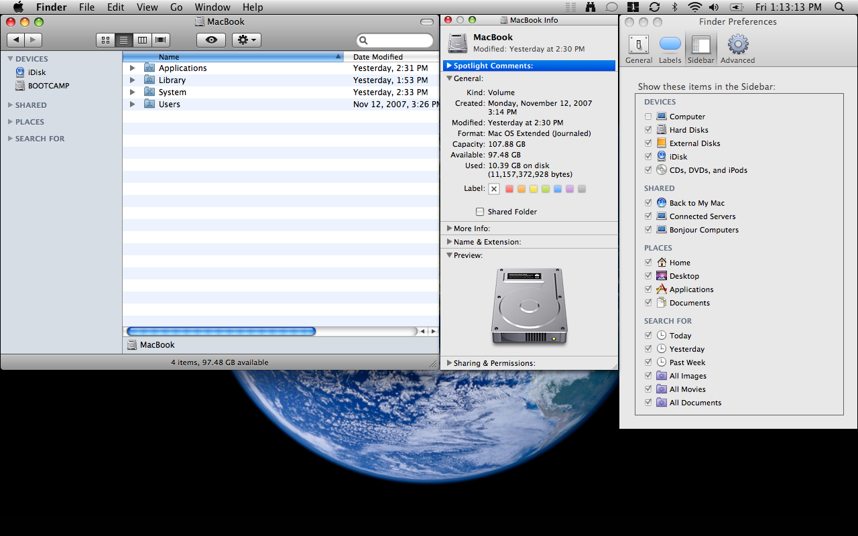Enable the Computer sidebar checkbox

648,117
